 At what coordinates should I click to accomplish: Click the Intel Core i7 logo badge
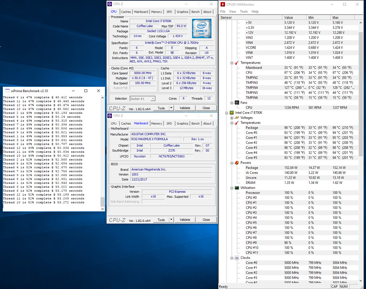(201, 29)
